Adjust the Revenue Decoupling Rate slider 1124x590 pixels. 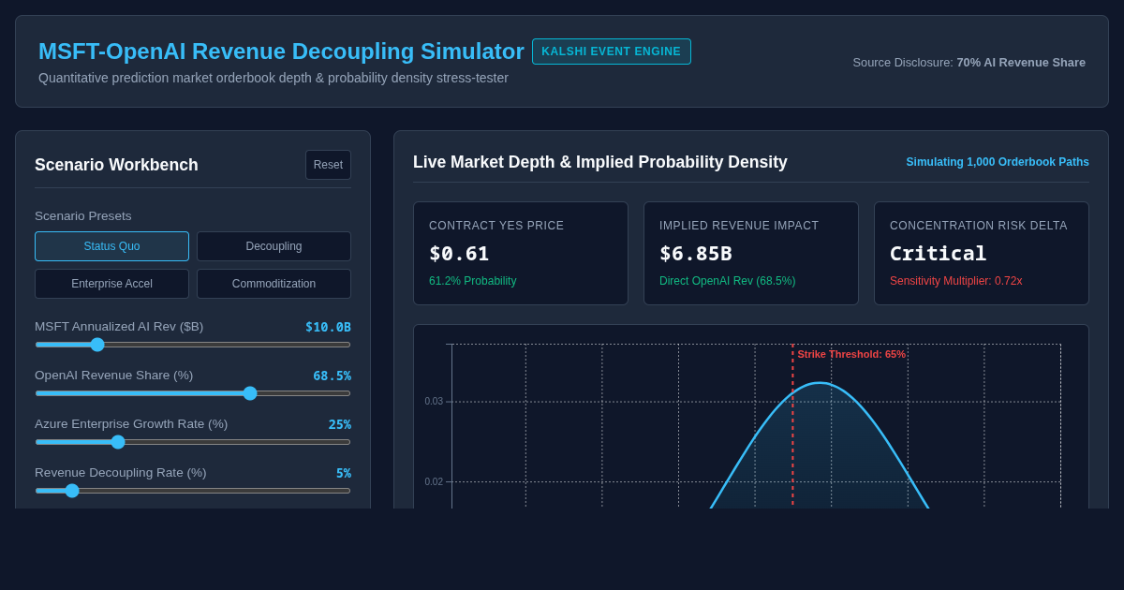(x=193, y=491)
